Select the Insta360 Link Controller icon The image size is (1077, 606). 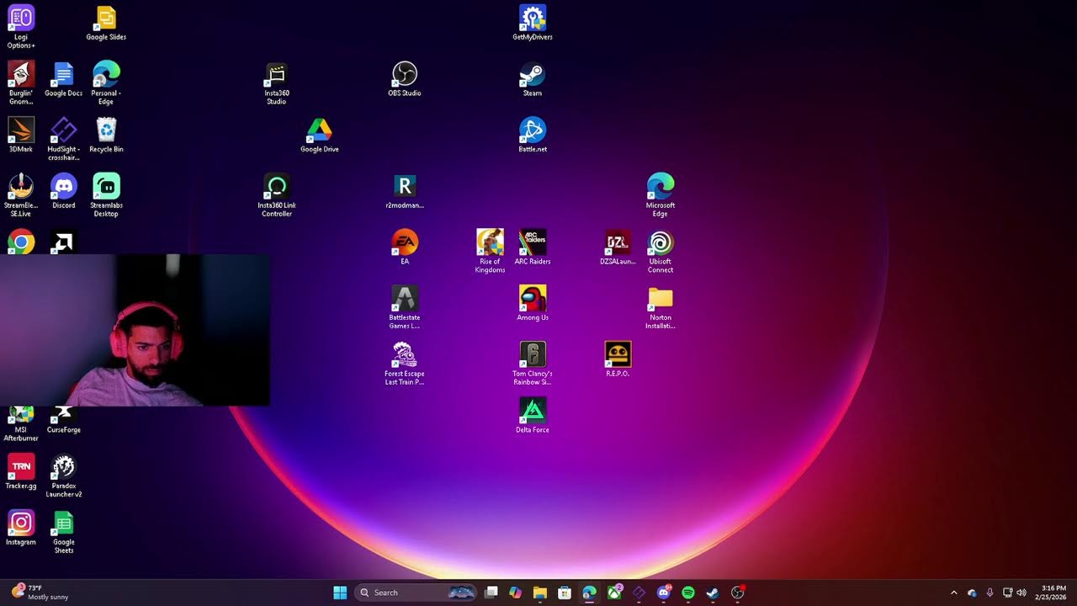pyautogui.click(x=277, y=195)
